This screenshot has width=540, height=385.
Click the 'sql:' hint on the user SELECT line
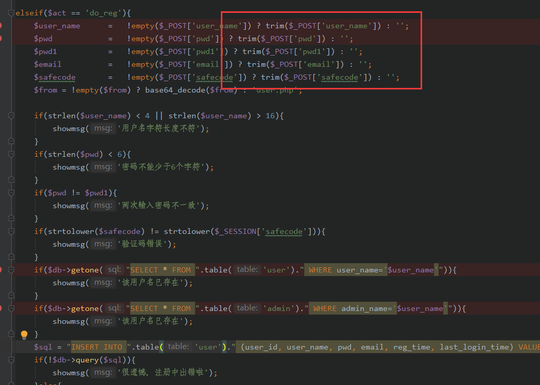click(114, 270)
